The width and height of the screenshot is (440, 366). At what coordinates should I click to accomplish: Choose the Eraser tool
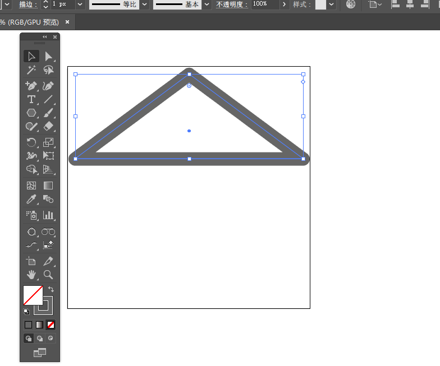coord(49,127)
